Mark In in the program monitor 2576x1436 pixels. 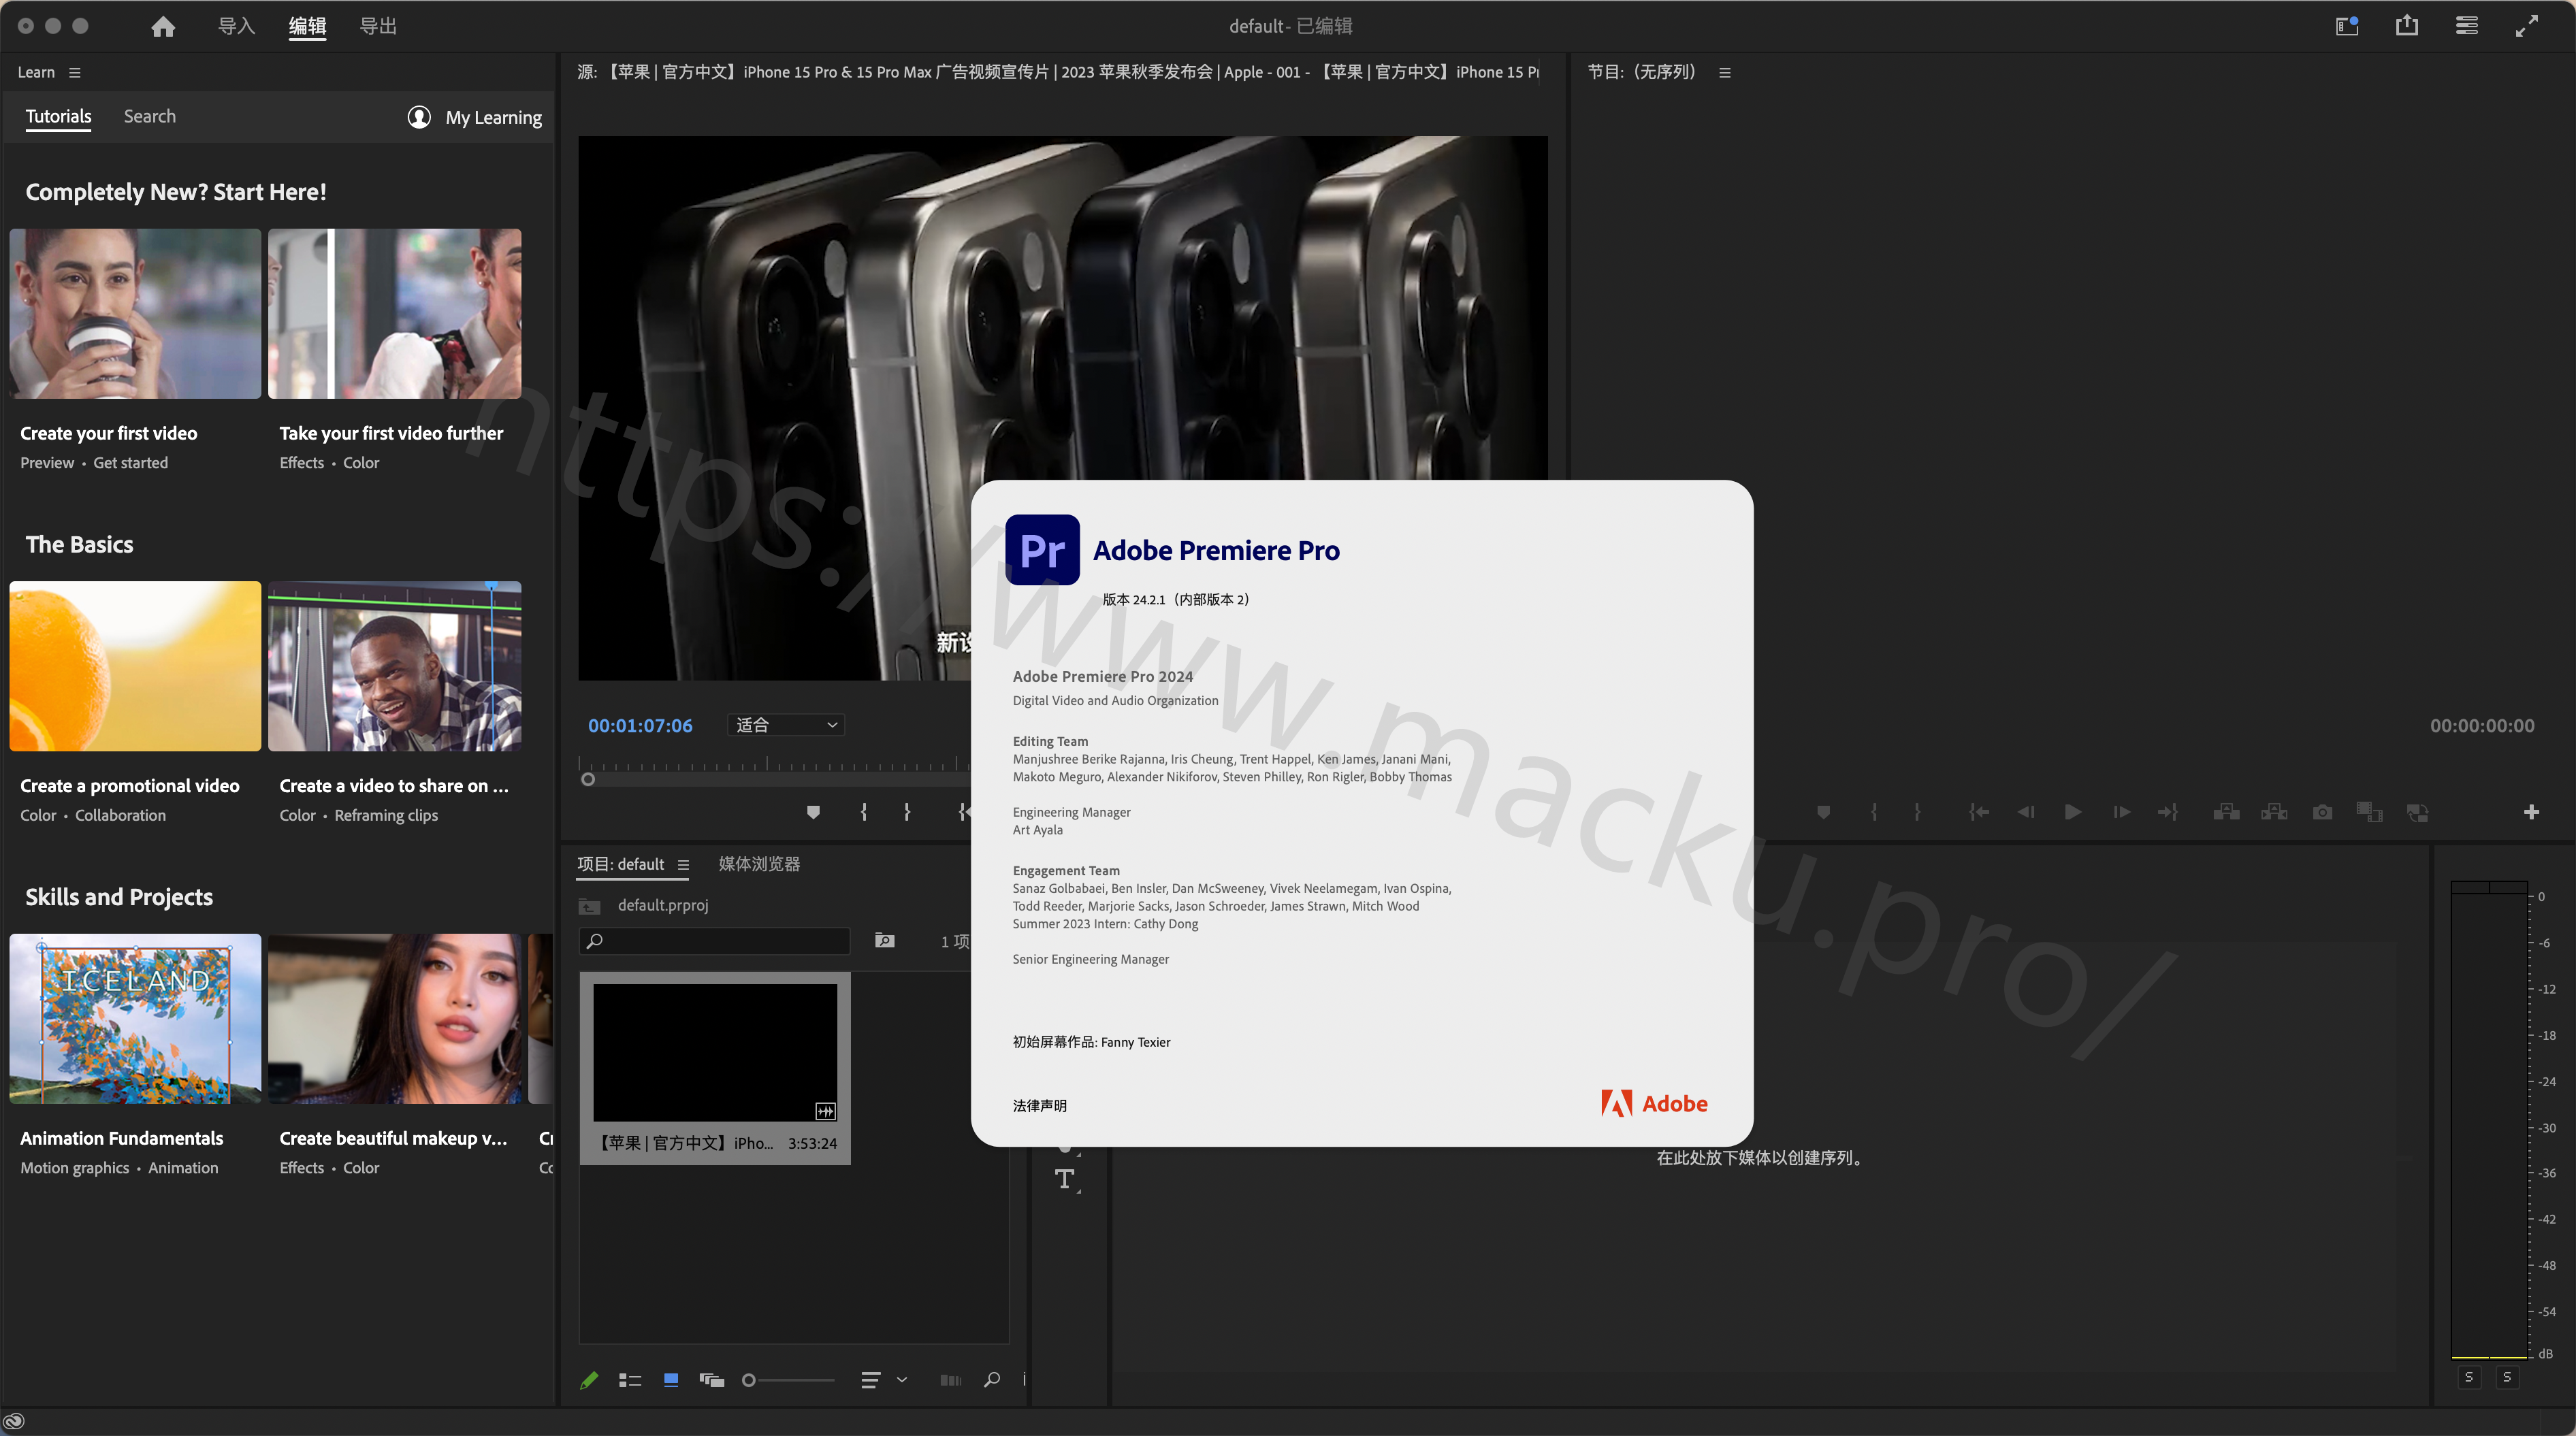1874,812
